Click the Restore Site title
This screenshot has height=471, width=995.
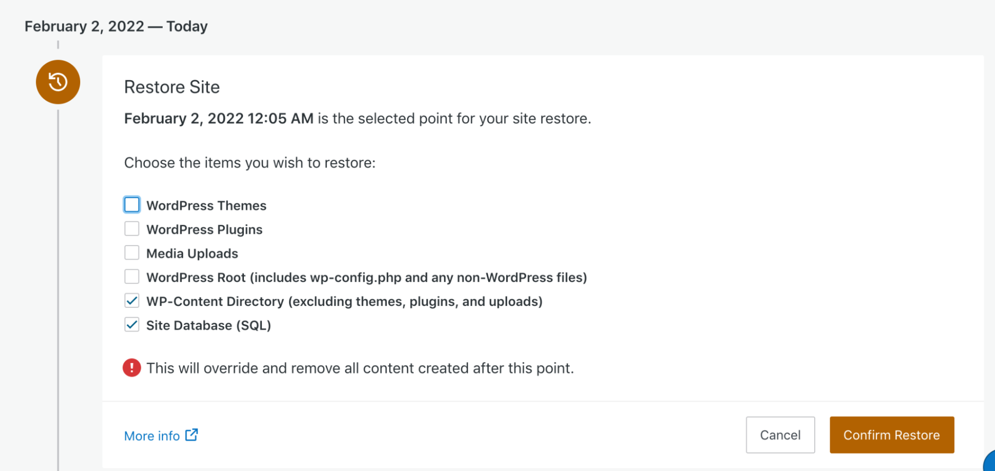point(172,87)
